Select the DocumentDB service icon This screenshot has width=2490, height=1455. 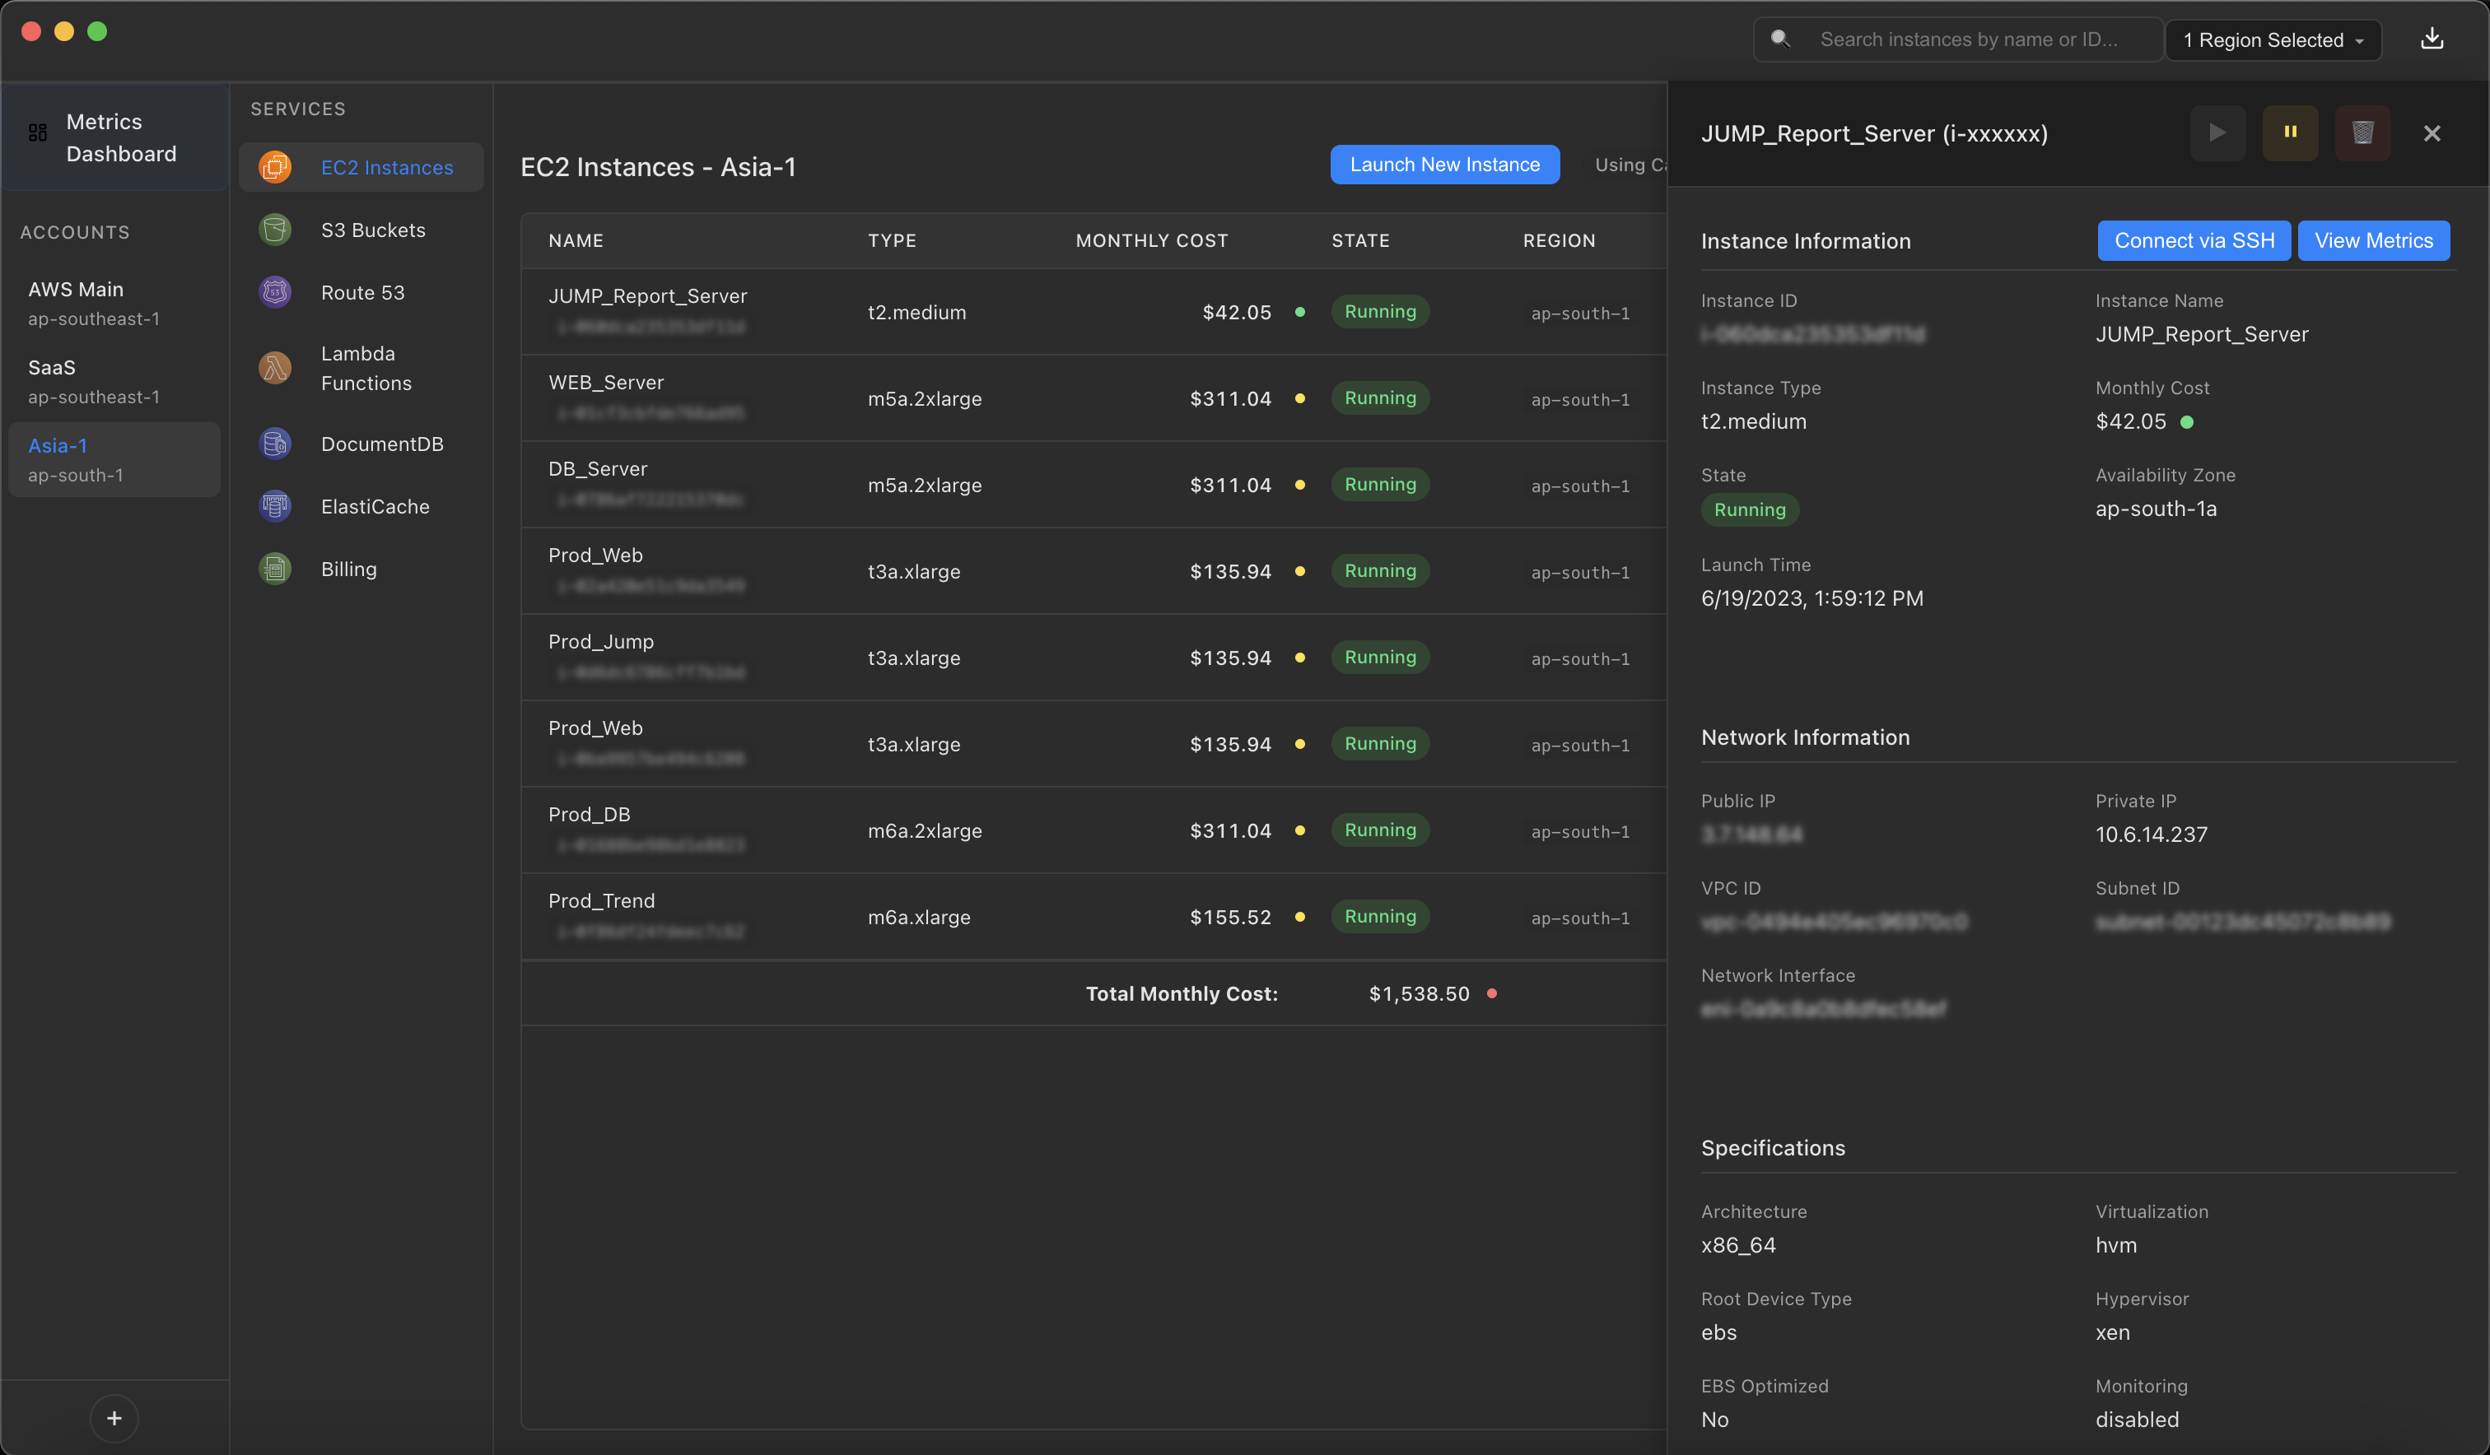click(275, 444)
